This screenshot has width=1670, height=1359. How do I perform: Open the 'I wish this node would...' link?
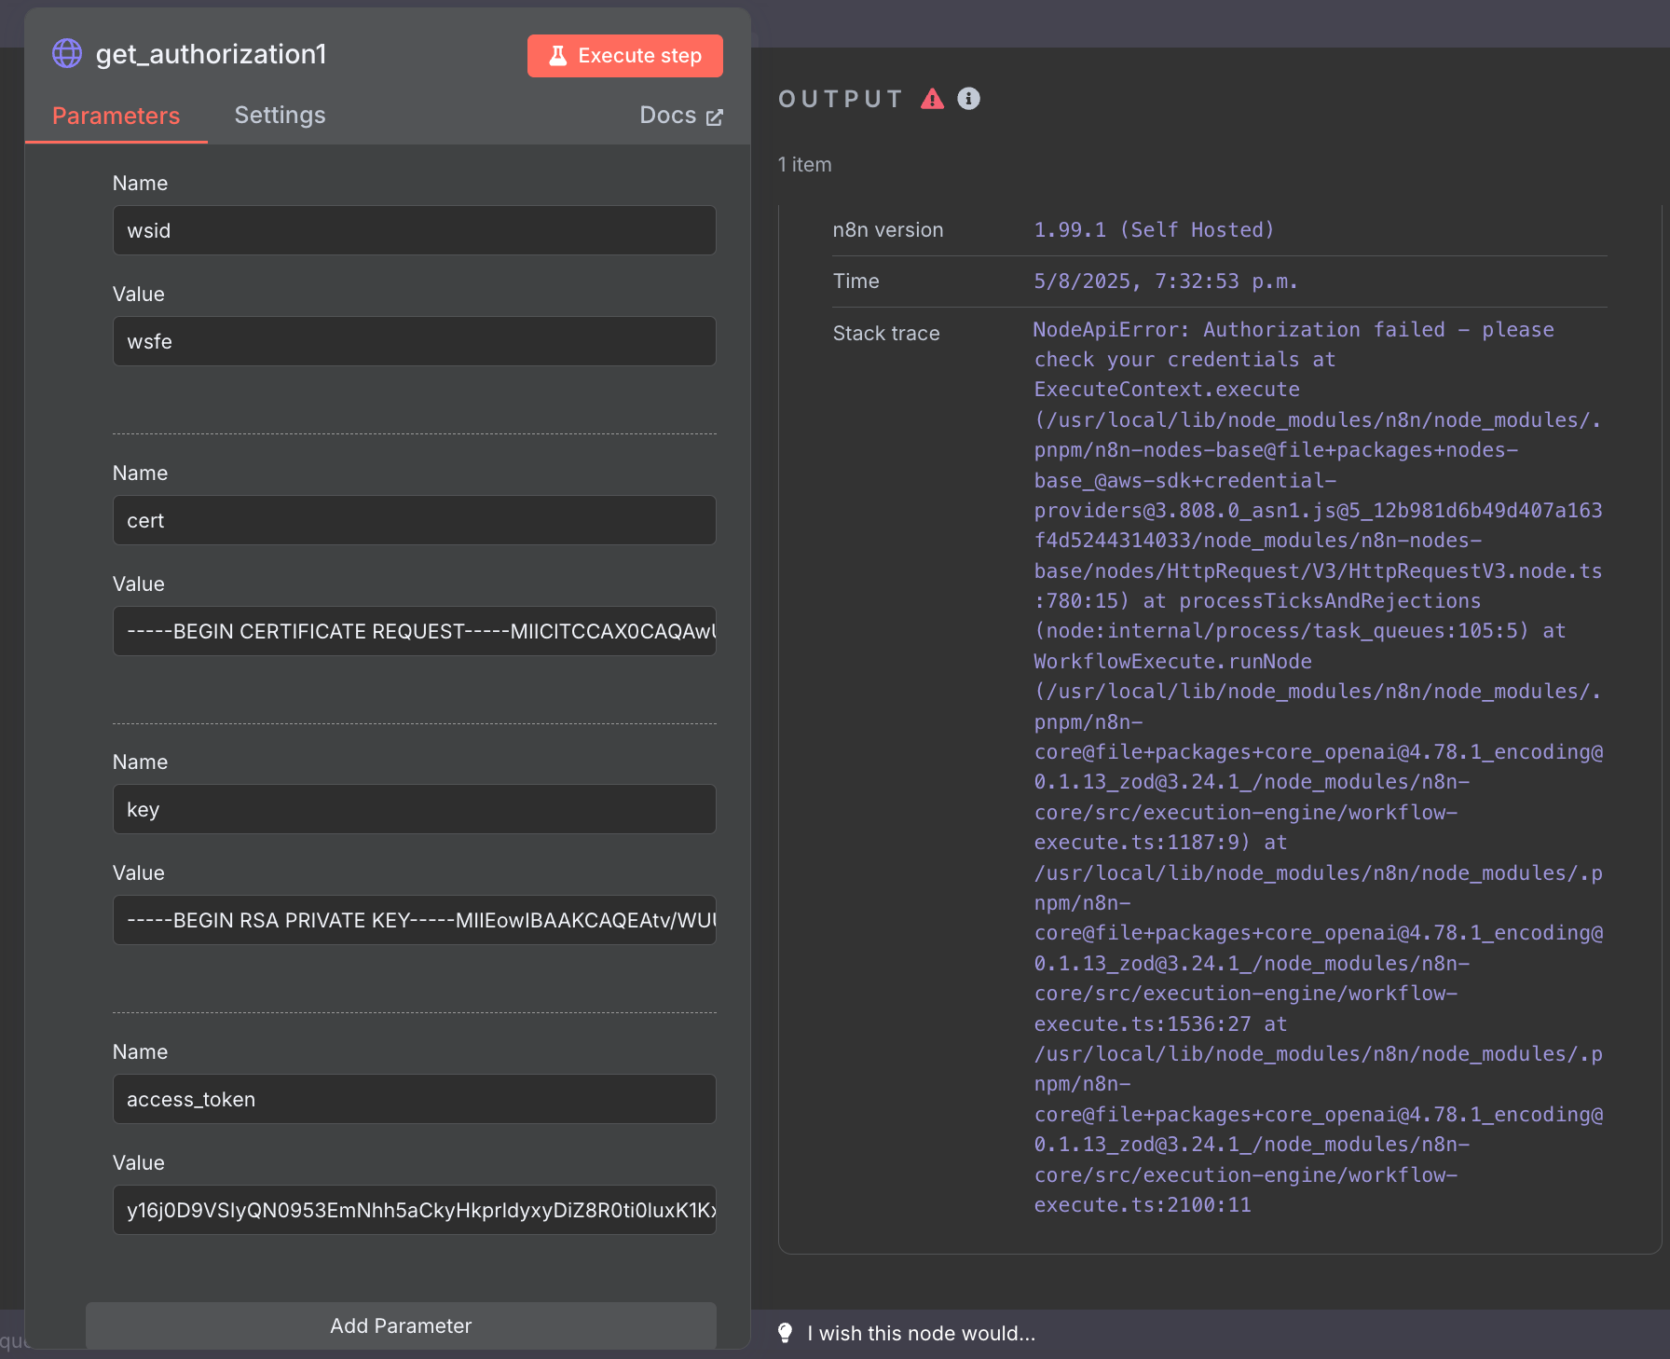[921, 1333]
